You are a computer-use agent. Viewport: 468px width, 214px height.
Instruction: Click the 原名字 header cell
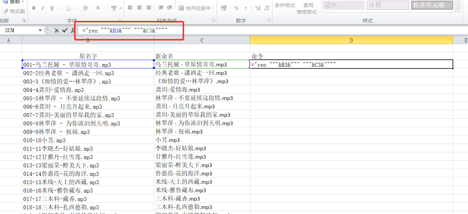point(88,56)
